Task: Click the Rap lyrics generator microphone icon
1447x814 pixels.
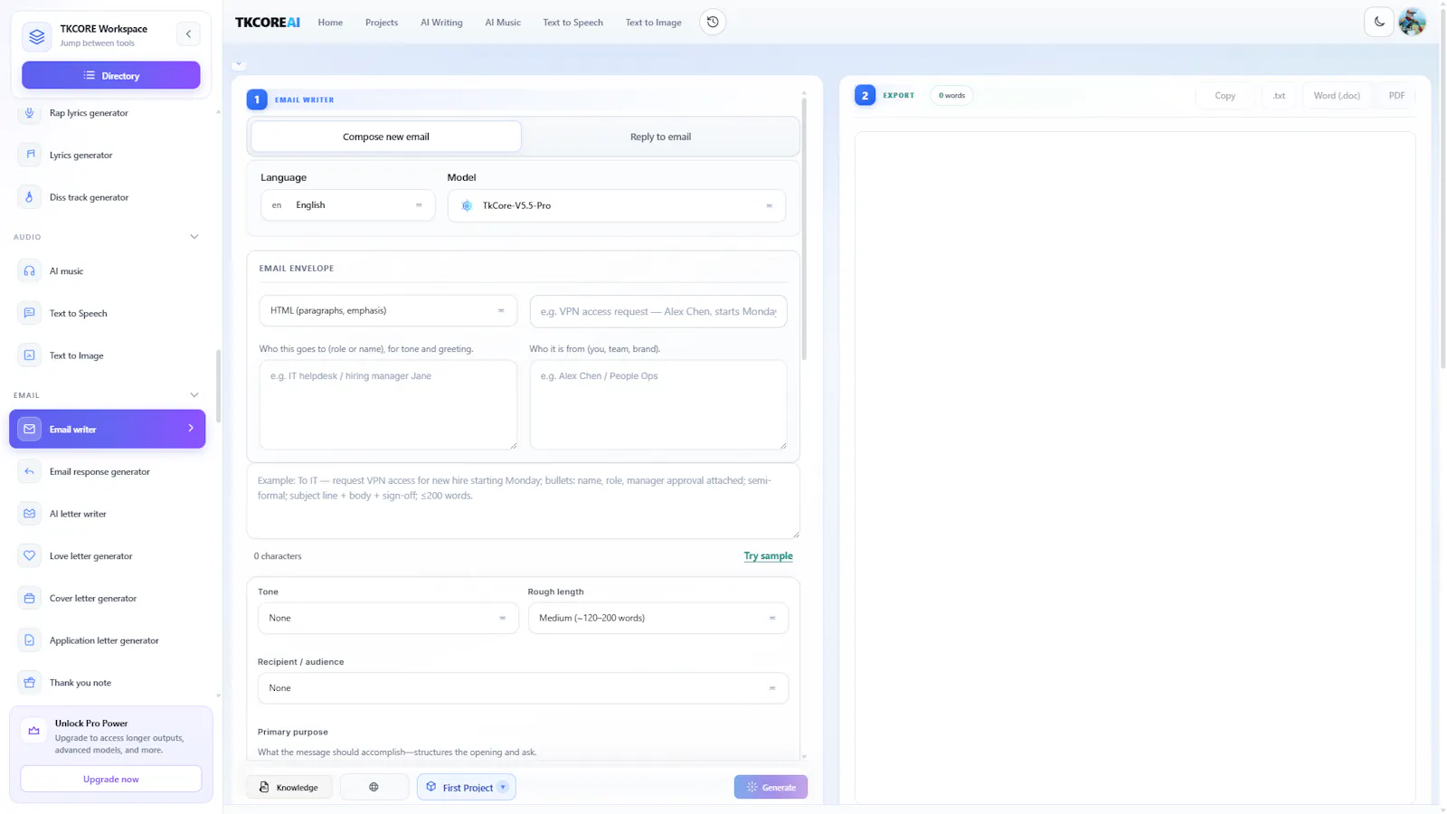Action: point(30,113)
